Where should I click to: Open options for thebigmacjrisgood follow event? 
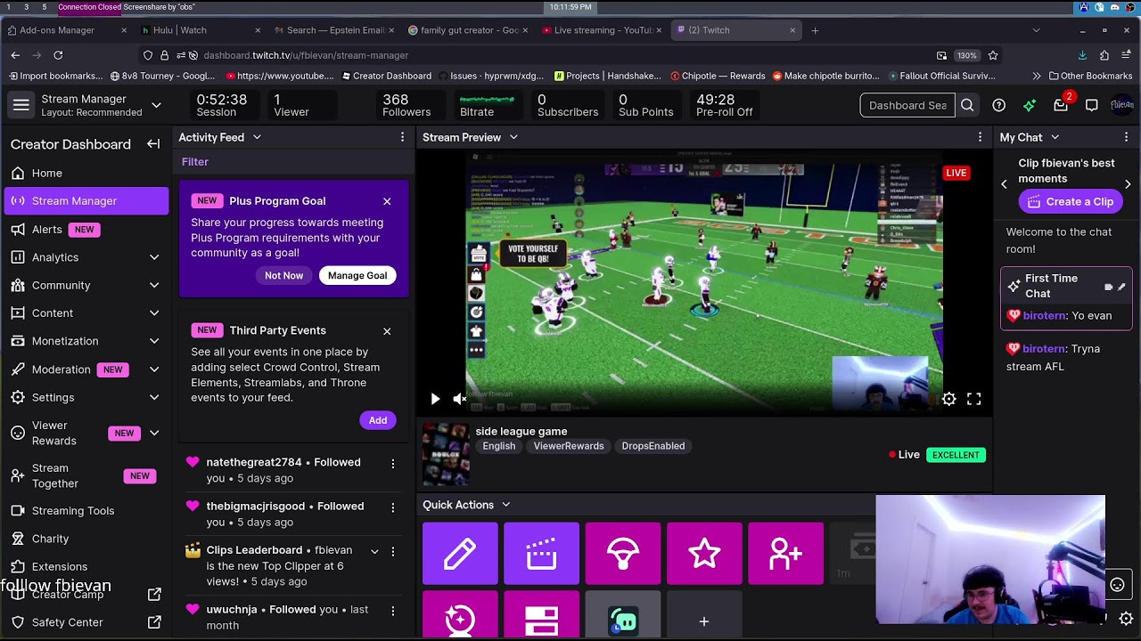pos(392,507)
